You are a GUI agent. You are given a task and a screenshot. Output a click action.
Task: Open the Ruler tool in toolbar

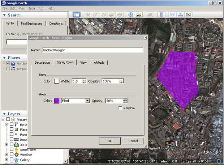(x=161, y=14)
